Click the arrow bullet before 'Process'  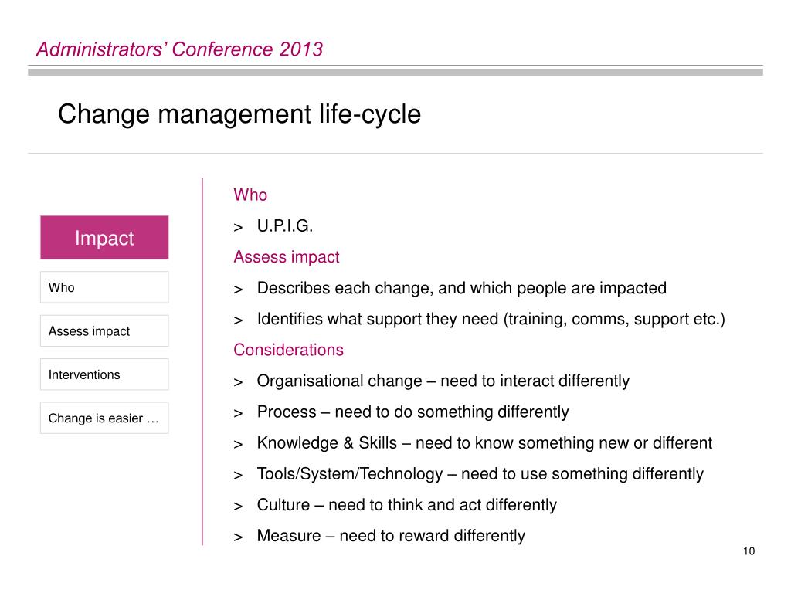pos(238,414)
